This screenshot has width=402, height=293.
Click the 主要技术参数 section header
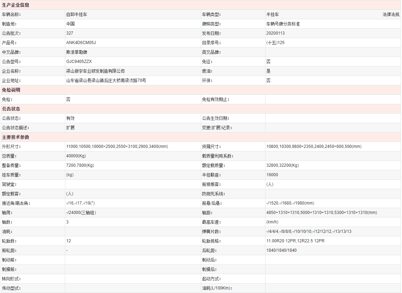click(x=16, y=137)
